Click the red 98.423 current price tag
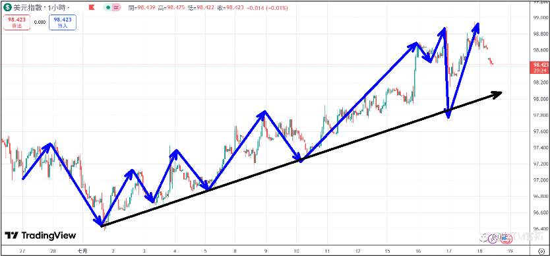 pos(541,65)
